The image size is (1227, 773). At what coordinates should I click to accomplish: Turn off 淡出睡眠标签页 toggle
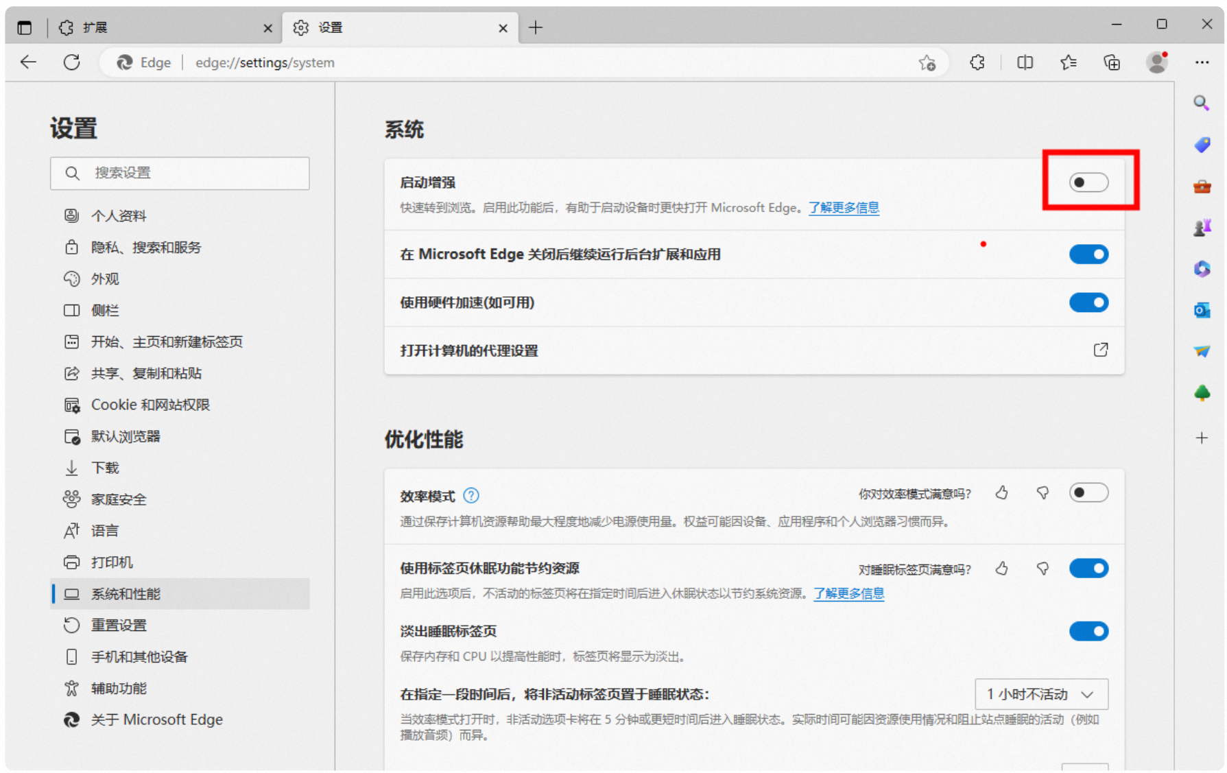(1088, 631)
